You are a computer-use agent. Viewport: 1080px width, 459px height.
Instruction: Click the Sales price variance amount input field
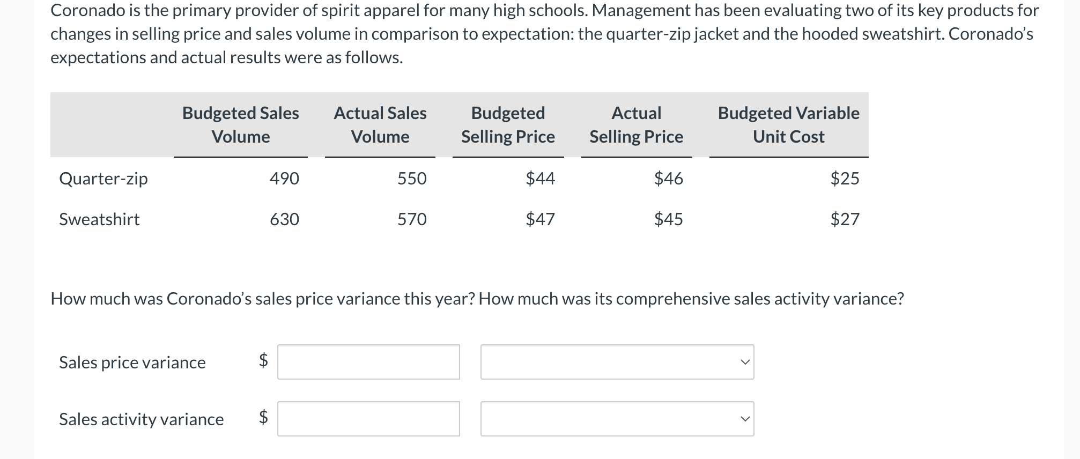[368, 362]
